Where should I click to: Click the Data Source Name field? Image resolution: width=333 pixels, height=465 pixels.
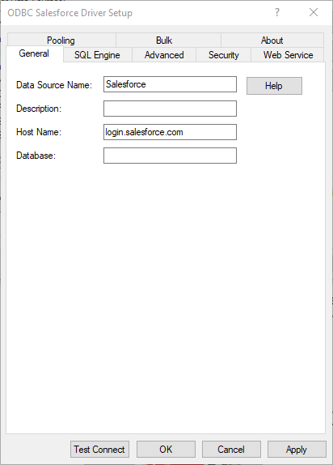point(170,84)
